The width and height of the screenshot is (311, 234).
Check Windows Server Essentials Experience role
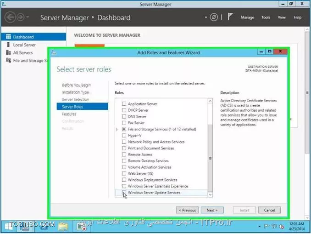tap(124, 186)
